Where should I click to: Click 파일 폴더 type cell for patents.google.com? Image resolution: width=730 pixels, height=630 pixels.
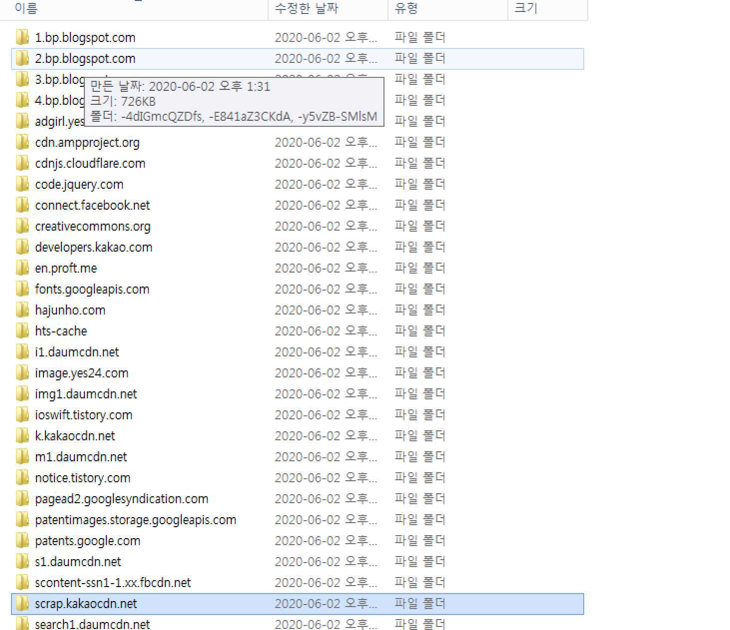click(x=419, y=541)
